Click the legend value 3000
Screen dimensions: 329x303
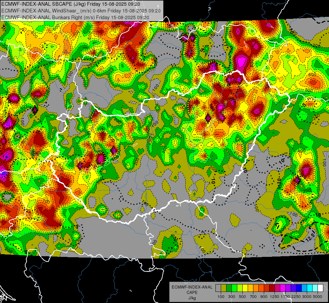[307, 297]
